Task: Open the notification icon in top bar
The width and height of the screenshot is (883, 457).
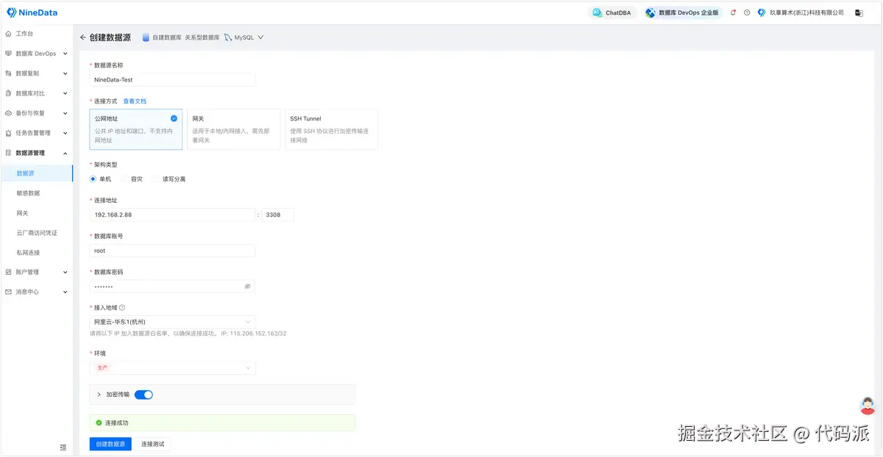Action: [x=733, y=12]
